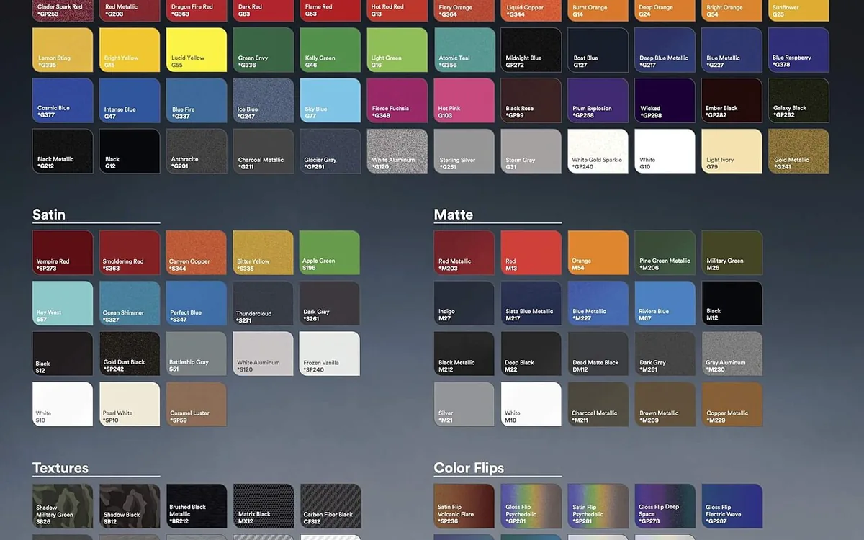The width and height of the screenshot is (864, 540).
Task: Pick the Military Green M26 swatch
Action: coord(732,253)
